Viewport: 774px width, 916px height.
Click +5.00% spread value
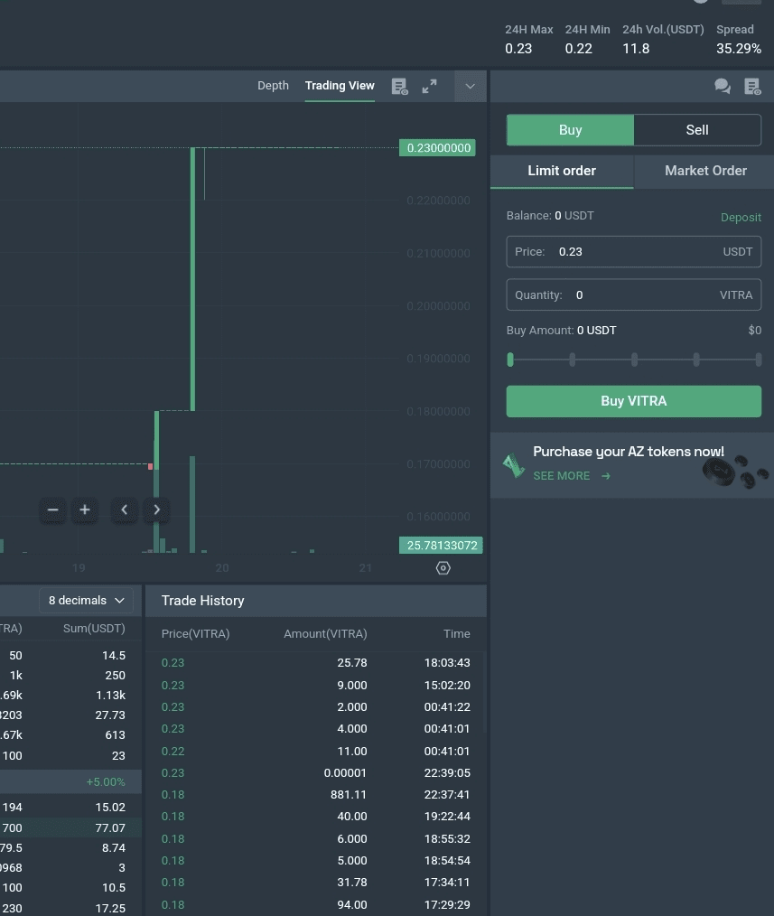click(106, 782)
